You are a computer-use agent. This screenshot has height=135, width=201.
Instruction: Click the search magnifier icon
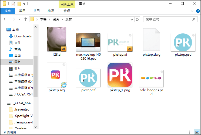tap(194, 19)
